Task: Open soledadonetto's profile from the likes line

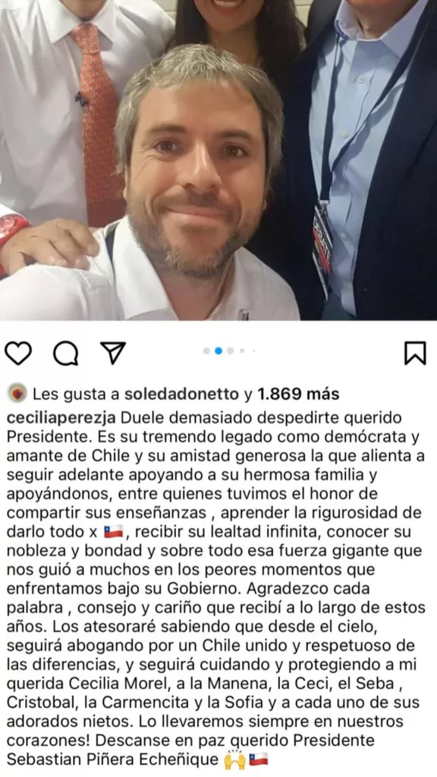Action: (x=181, y=394)
